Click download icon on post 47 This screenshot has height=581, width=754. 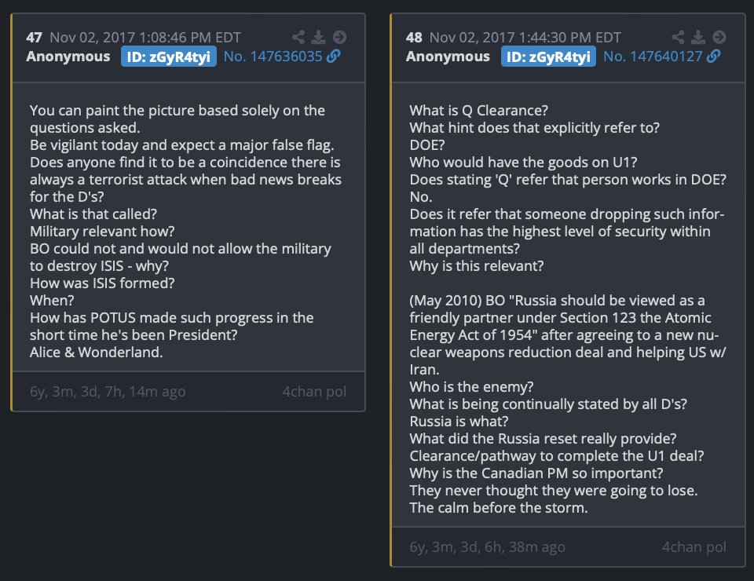pyautogui.click(x=318, y=38)
